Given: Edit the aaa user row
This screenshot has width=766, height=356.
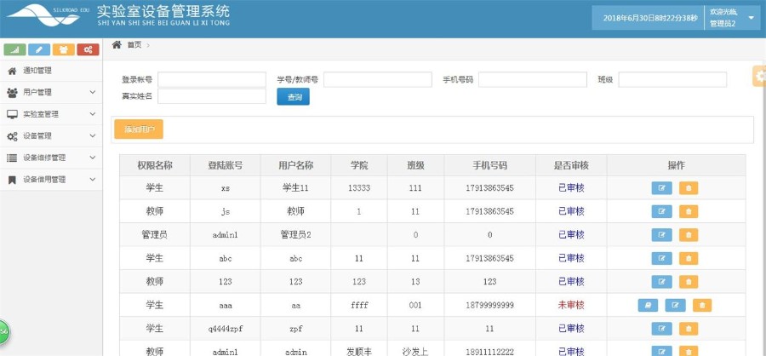Looking at the screenshot, I should (675, 306).
